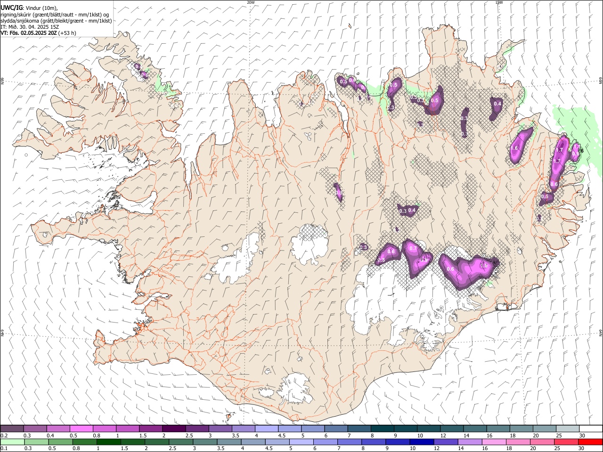Select lower green swatch between 2 and 2.5

tap(157, 442)
